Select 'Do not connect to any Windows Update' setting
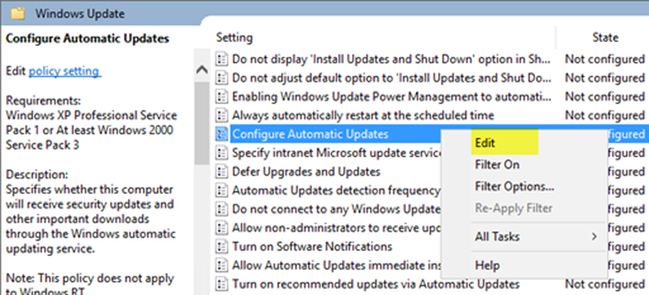 tap(336, 209)
